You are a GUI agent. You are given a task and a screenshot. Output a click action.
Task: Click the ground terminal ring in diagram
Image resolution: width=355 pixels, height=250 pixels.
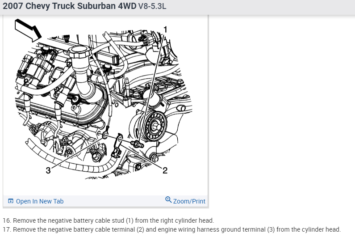point(105,136)
